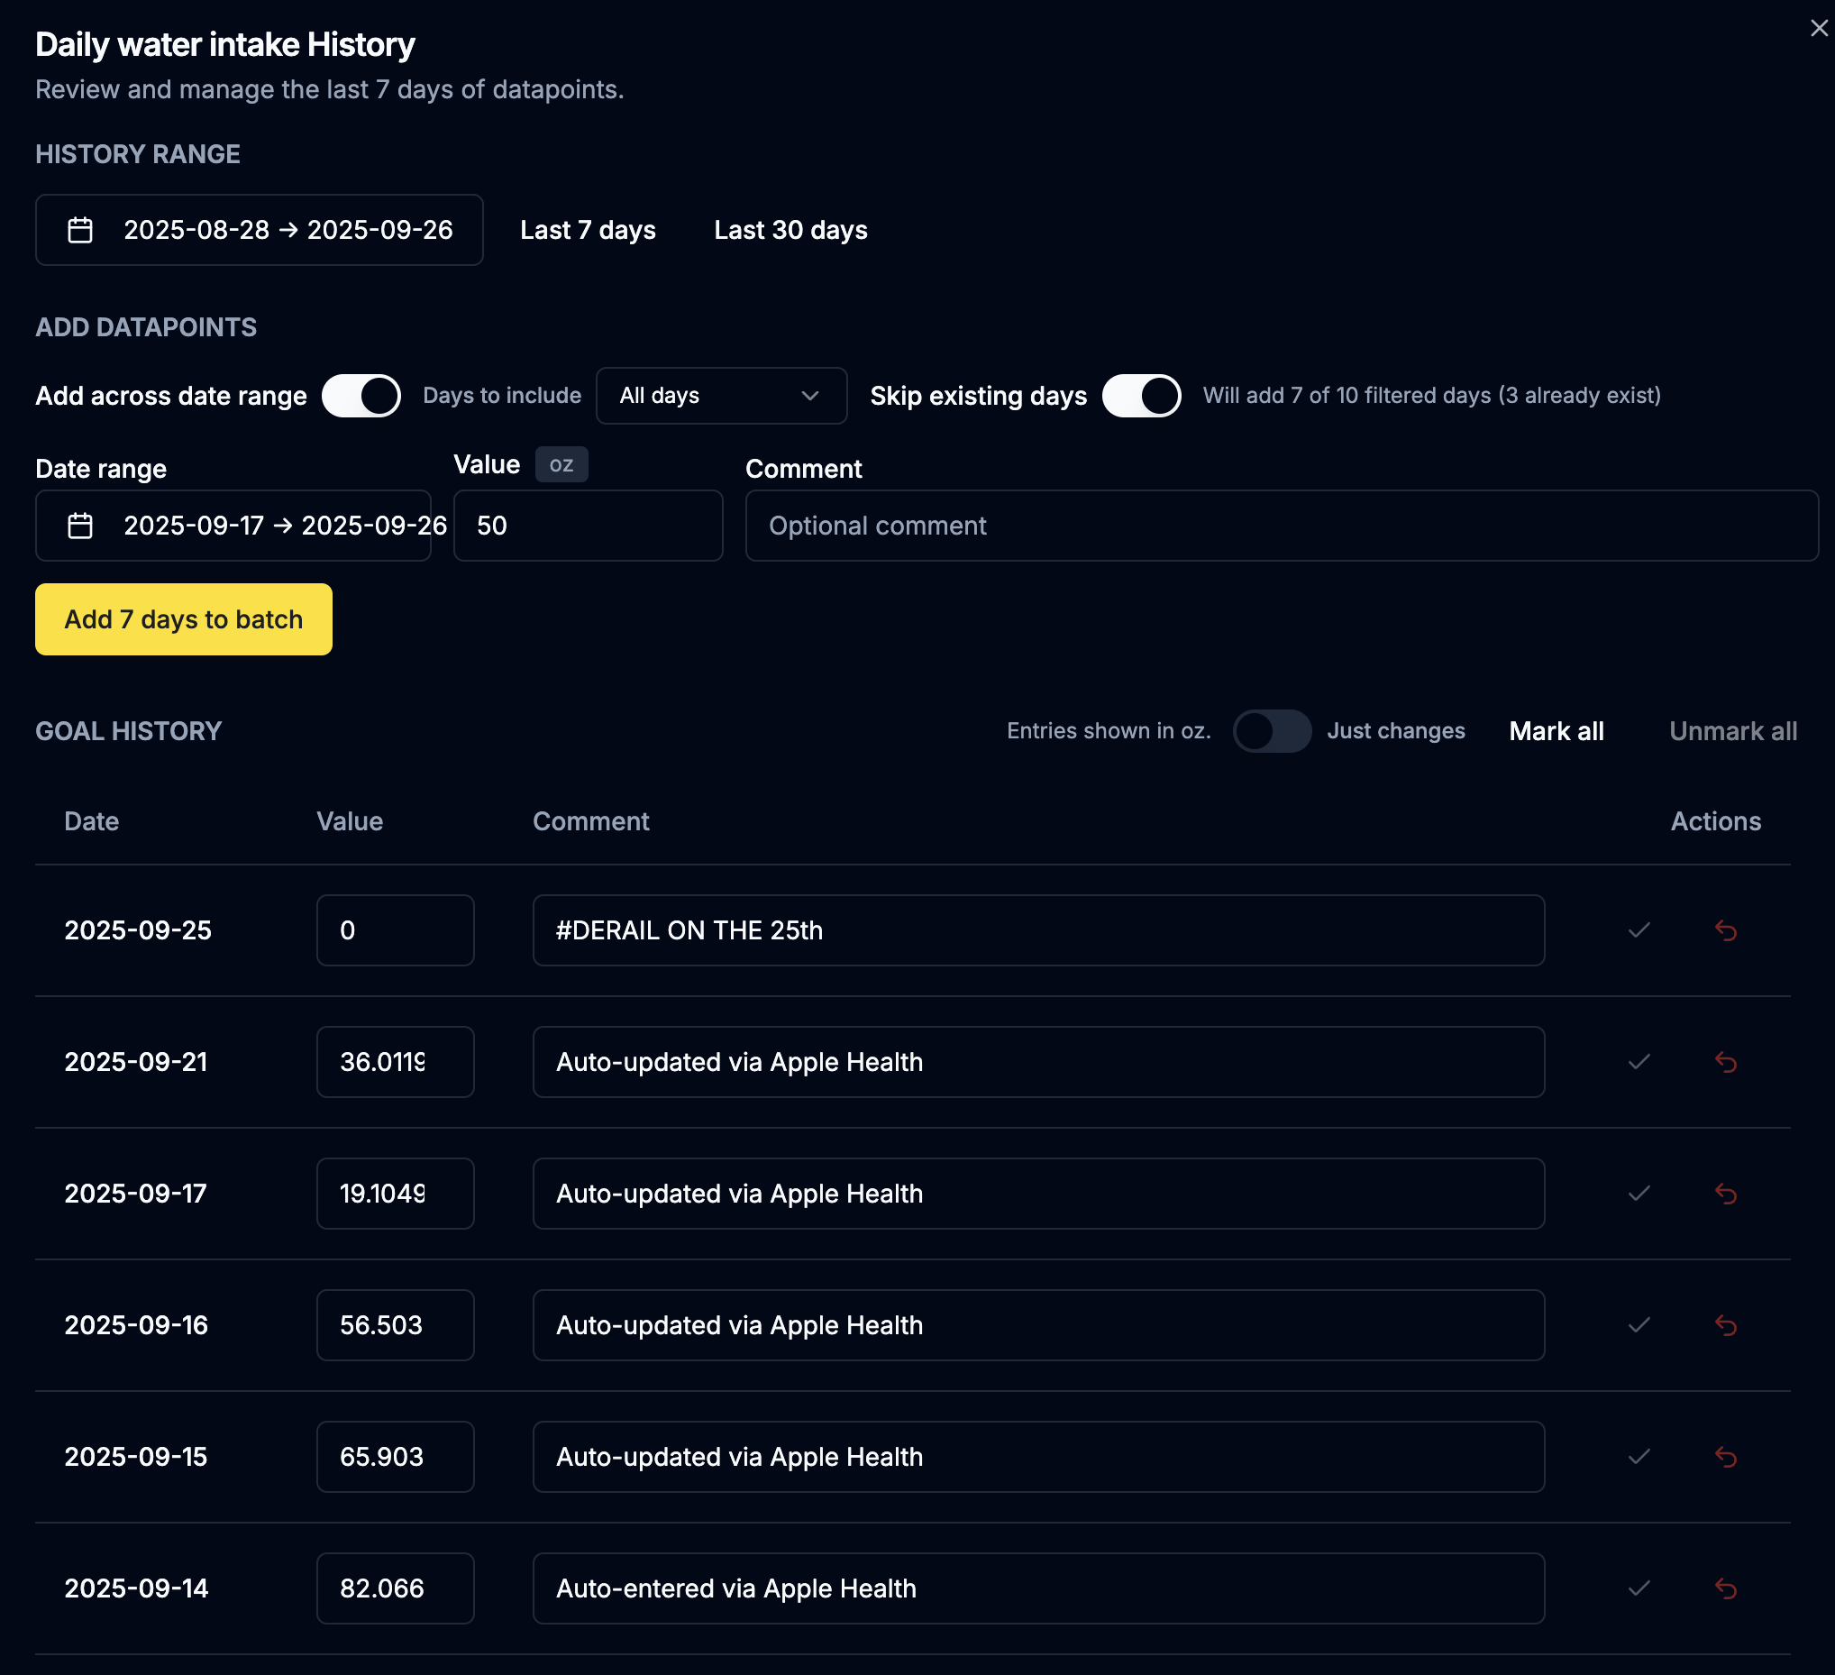Enable the Just changes toggle
The image size is (1835, 1675).
click(1271, 731)
